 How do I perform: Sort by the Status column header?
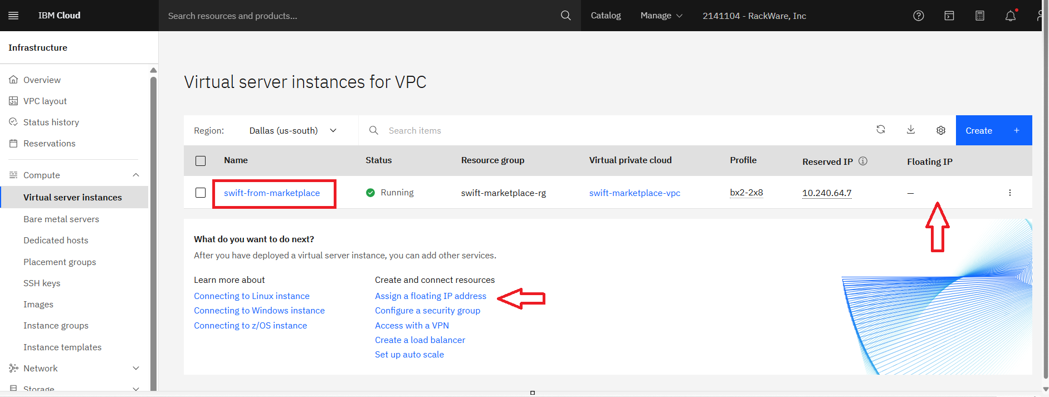click(379, 160)
